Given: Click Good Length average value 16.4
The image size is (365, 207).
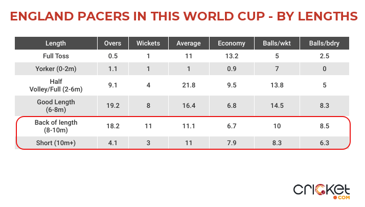Looking at the screenshot, I should coord(188,105).
